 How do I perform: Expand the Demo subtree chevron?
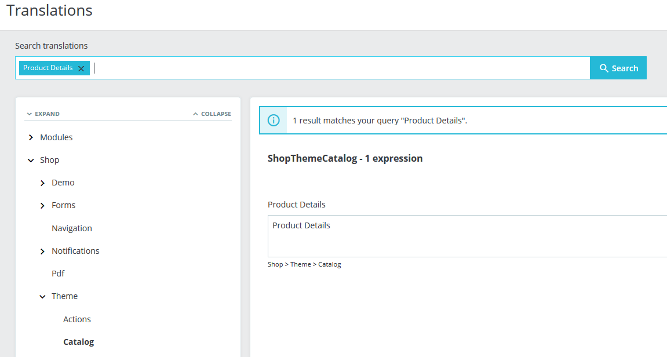42,183
